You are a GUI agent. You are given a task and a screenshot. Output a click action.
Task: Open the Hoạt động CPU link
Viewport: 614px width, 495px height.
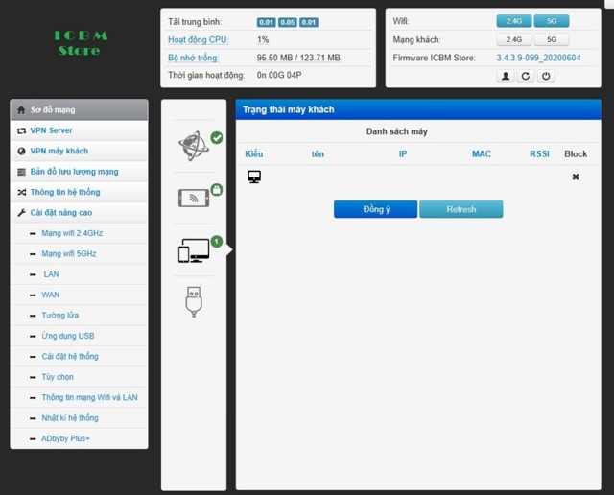pos(198,40)
